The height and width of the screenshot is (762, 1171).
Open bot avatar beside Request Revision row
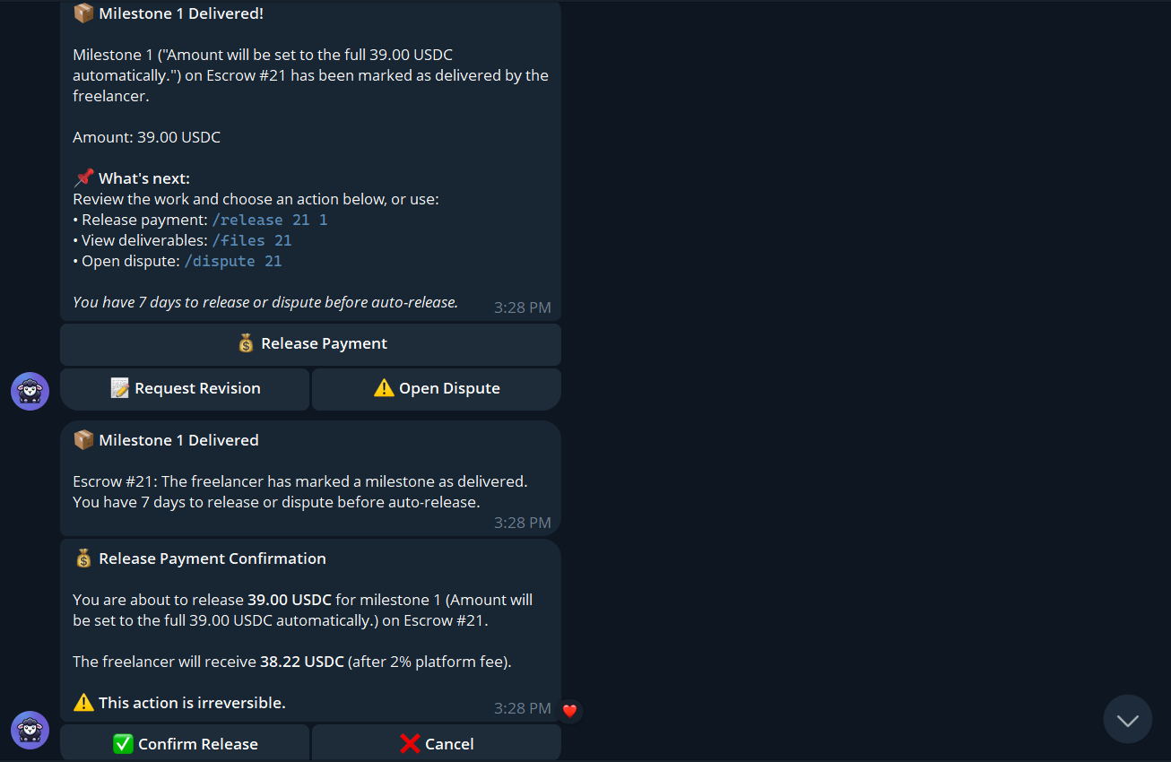[x=30, y=391]
